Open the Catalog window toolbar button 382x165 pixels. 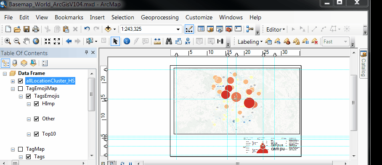coord(210,29)
